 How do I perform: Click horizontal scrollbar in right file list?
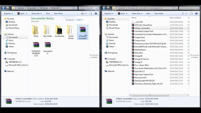point(150,95)
